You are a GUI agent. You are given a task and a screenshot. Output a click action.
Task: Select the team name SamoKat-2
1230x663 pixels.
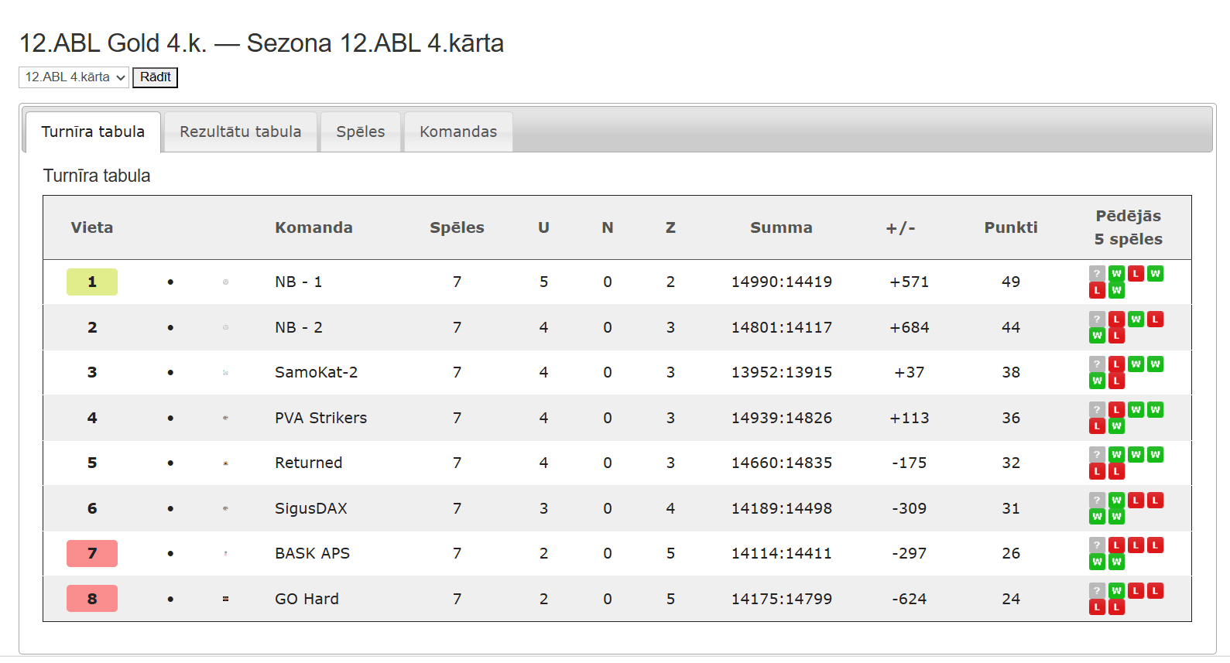tap(316, 373)
